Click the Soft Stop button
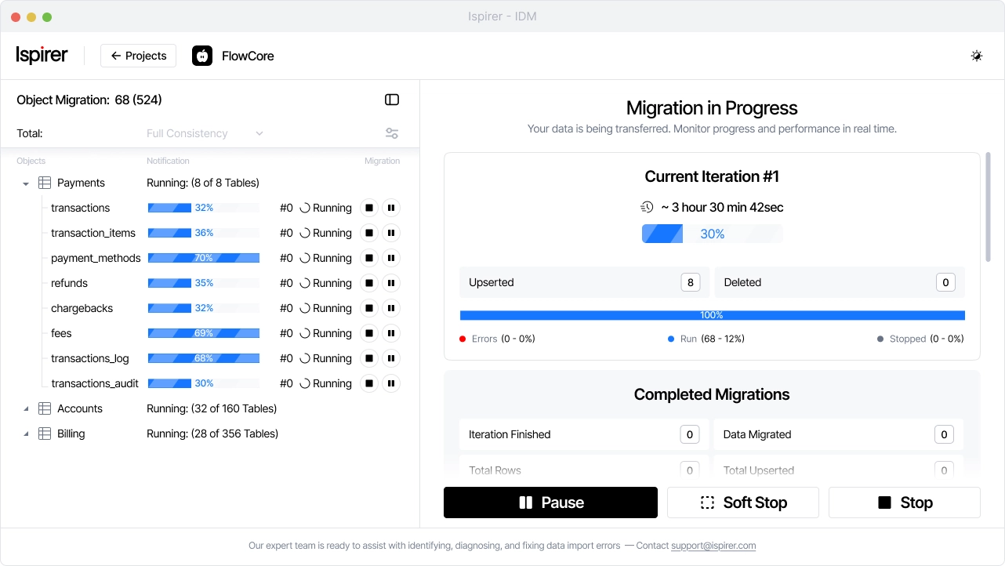1005x566 pixels. 742,503
